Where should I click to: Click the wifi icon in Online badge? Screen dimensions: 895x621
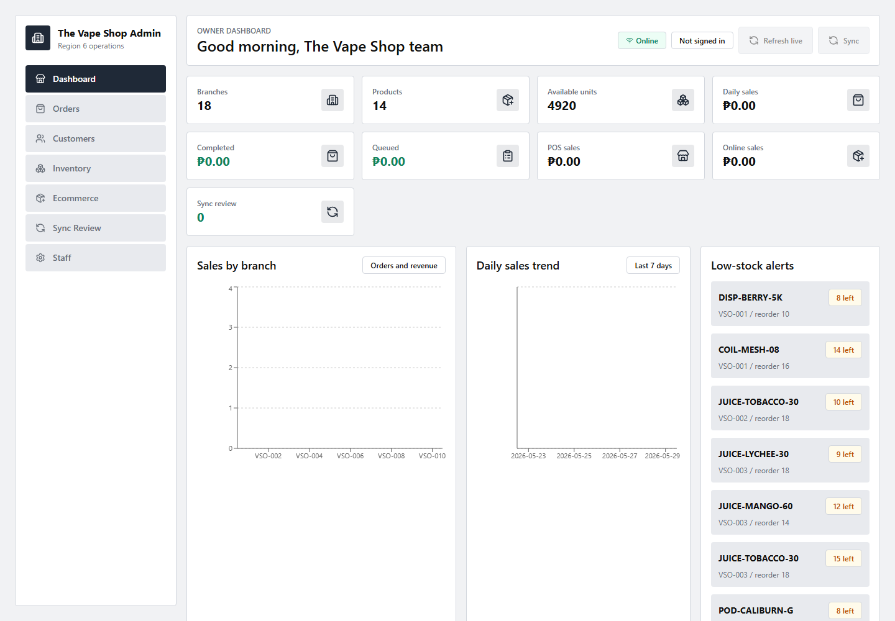click(x=630, y=41)
